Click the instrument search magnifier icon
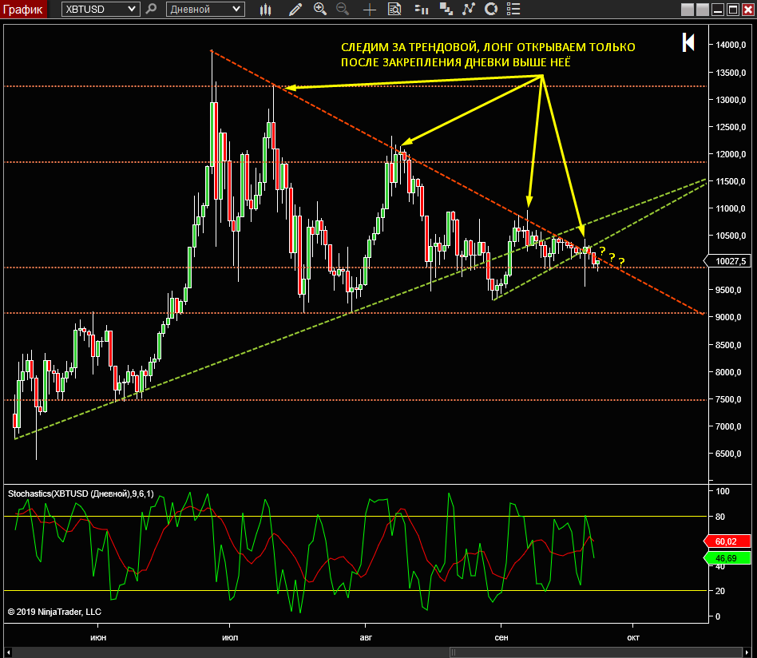 click(x=151, y=9)
